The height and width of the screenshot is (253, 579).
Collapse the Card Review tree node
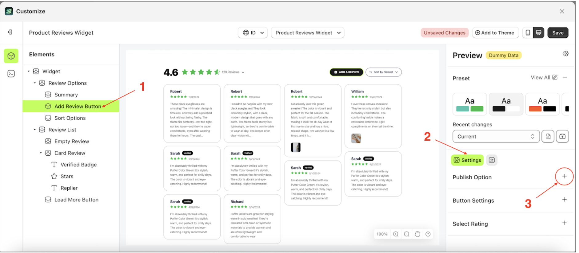(41, 153)
